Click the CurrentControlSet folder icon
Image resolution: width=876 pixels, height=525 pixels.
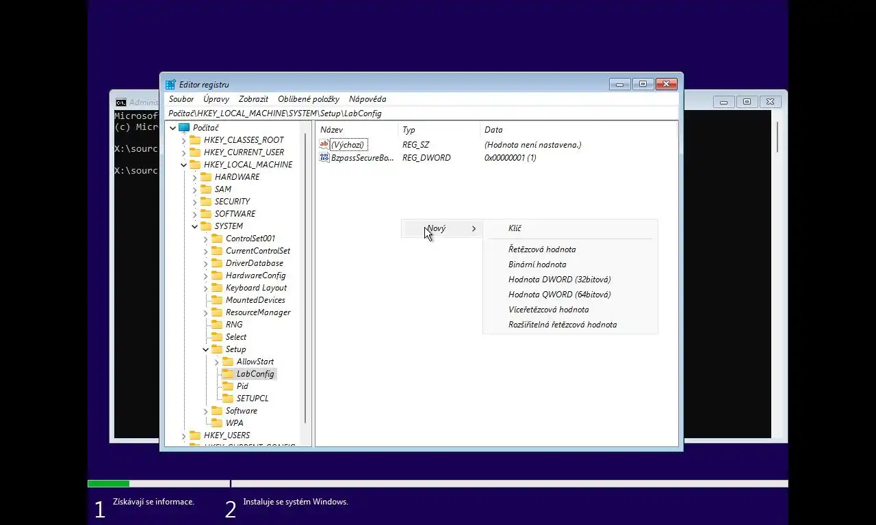(217, 251)
